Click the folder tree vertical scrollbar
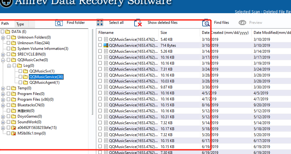Image resolution: width=291 pixels, height=154 pixels. click(x=93, y=72)
